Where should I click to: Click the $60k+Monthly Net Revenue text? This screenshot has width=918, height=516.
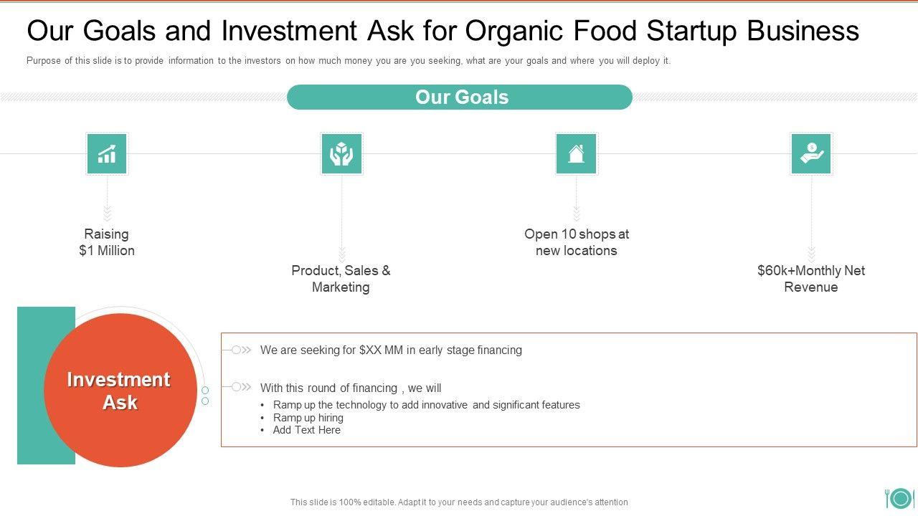click(x=811, y=279)
